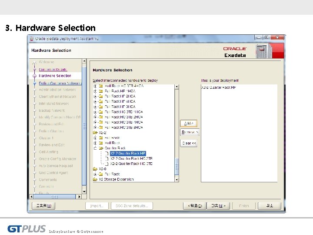Select the Grid Control Agent step
The width and height of the screenshot is (313, 235).
coord(53,173)
